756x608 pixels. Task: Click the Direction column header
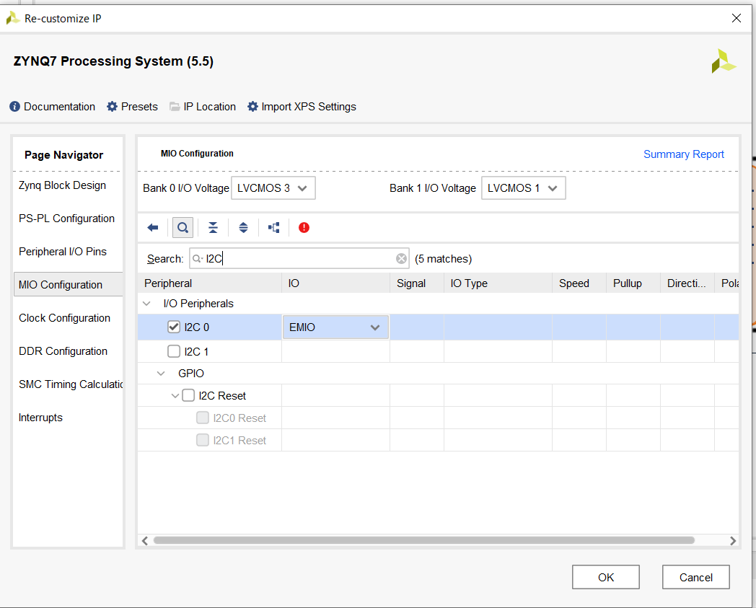click(687, 283)
